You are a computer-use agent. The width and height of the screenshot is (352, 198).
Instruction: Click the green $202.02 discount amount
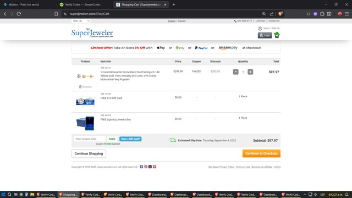point(215,71)
